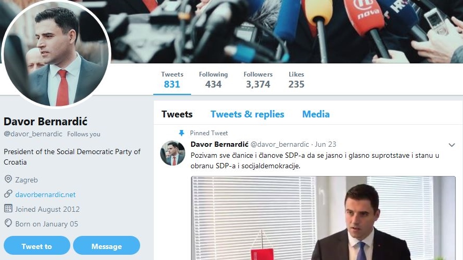Click the calendar icon beside Joined August 2012
The height and width of the screenshot is (260, 463).
point(8,209)
